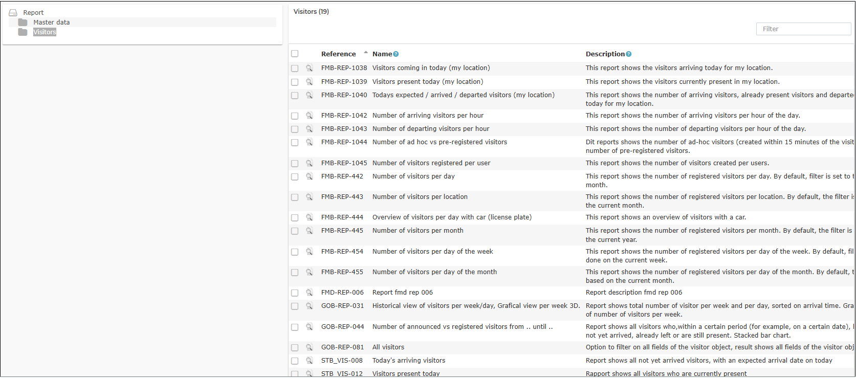Open preview icon for FMD-REP-006
856x378 pixels.
click(309, 293)
